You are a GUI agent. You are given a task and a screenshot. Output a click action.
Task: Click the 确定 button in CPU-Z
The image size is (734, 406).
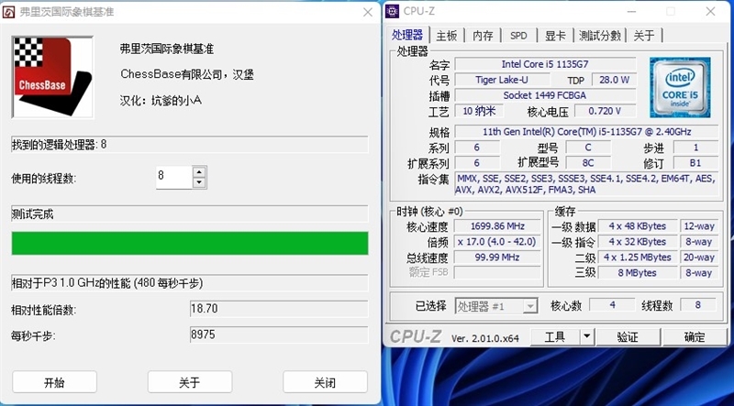[695, 336]
